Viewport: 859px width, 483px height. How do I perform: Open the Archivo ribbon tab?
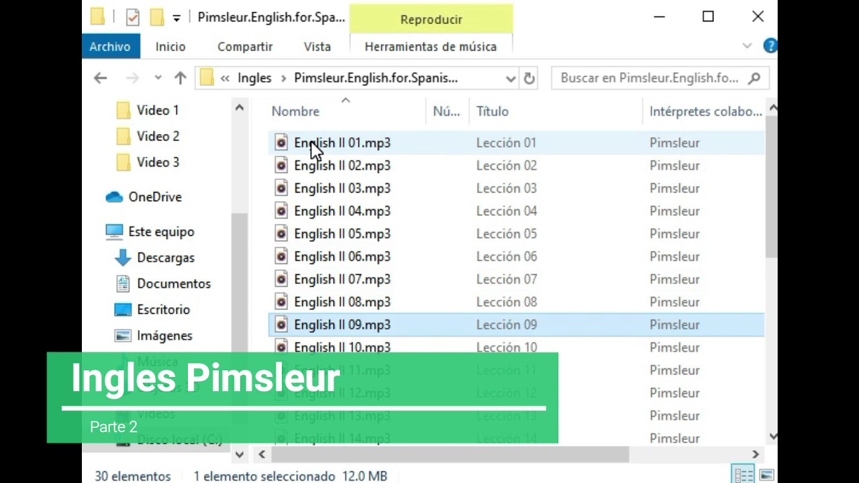pyautogui.click(x=111, y=46)
